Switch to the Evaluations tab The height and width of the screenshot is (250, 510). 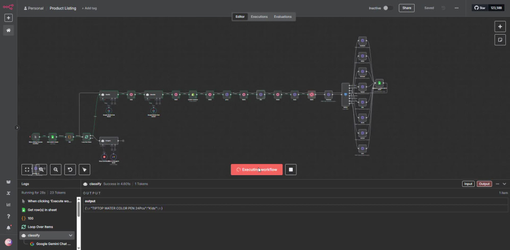coord(283,17)
